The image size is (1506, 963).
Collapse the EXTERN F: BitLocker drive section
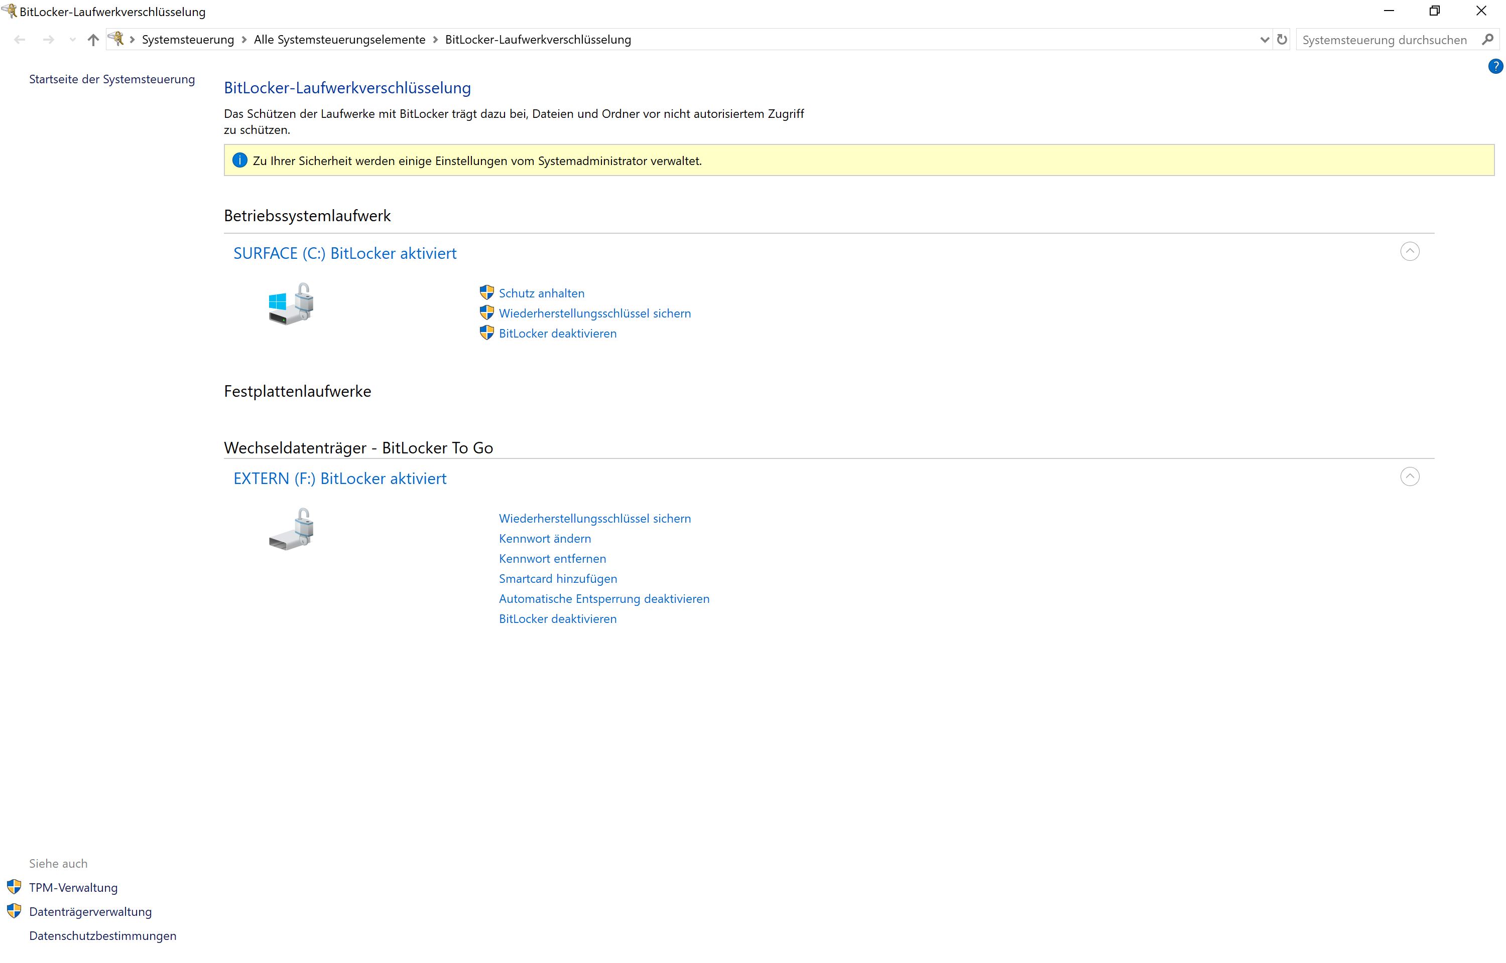[1410, 476]
